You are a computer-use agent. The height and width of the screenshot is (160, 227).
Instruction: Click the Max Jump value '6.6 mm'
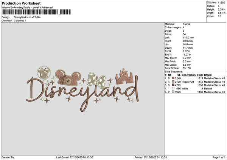187,65
